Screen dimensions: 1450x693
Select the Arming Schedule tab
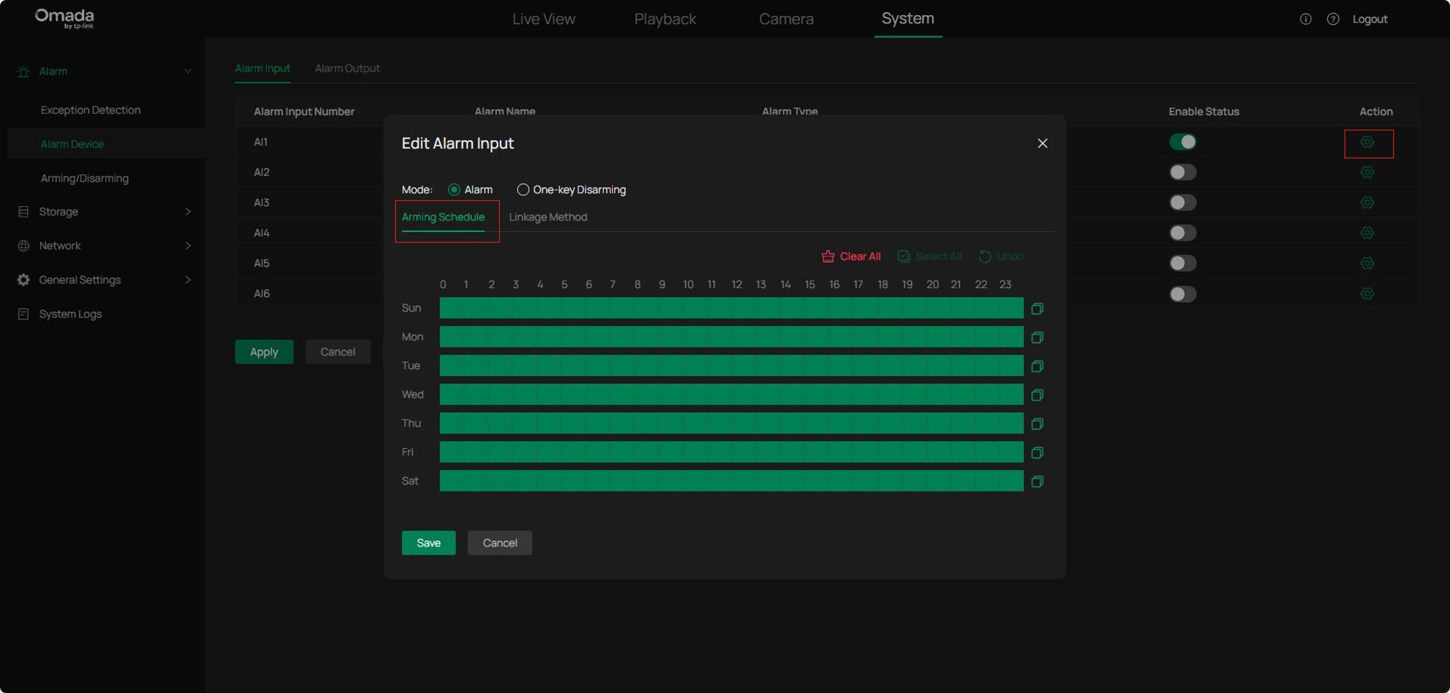click(443, 217)
